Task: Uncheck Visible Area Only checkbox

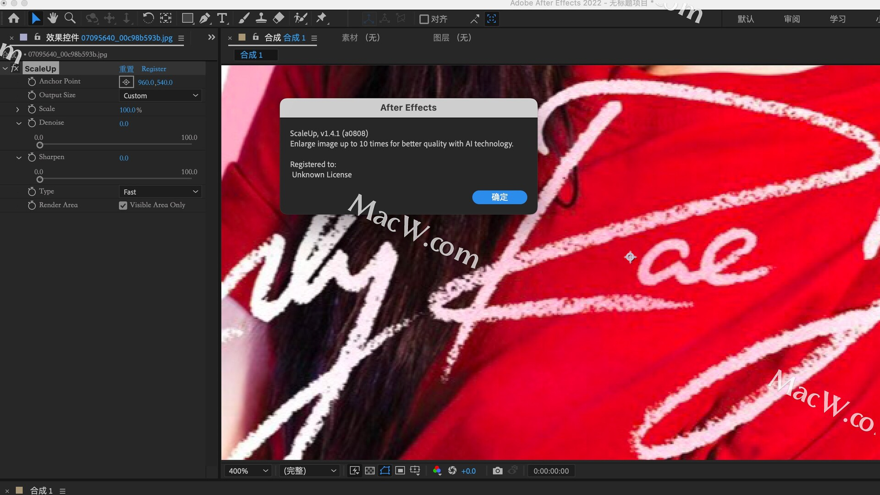Action: point(123,205)
